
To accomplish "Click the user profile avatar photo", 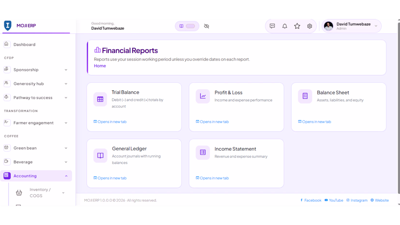I will tap(329, 26).
